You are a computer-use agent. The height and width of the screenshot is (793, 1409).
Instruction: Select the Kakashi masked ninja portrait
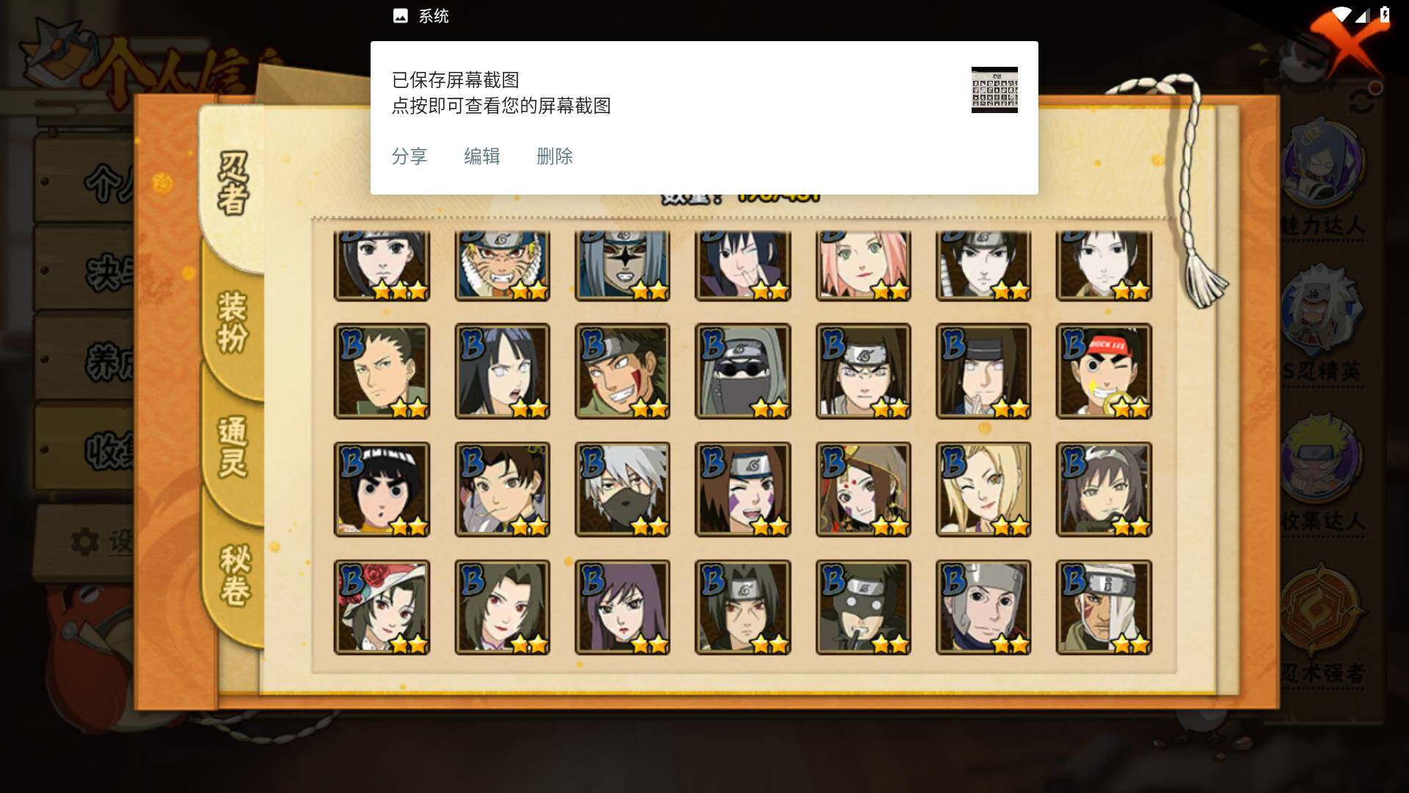[622, 489]
